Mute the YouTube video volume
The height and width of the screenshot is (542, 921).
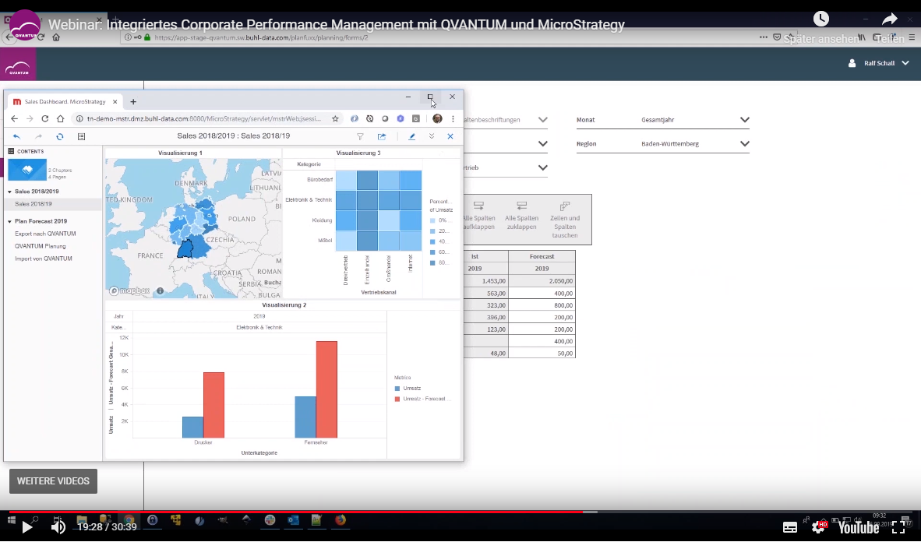[x=58, y=527]
